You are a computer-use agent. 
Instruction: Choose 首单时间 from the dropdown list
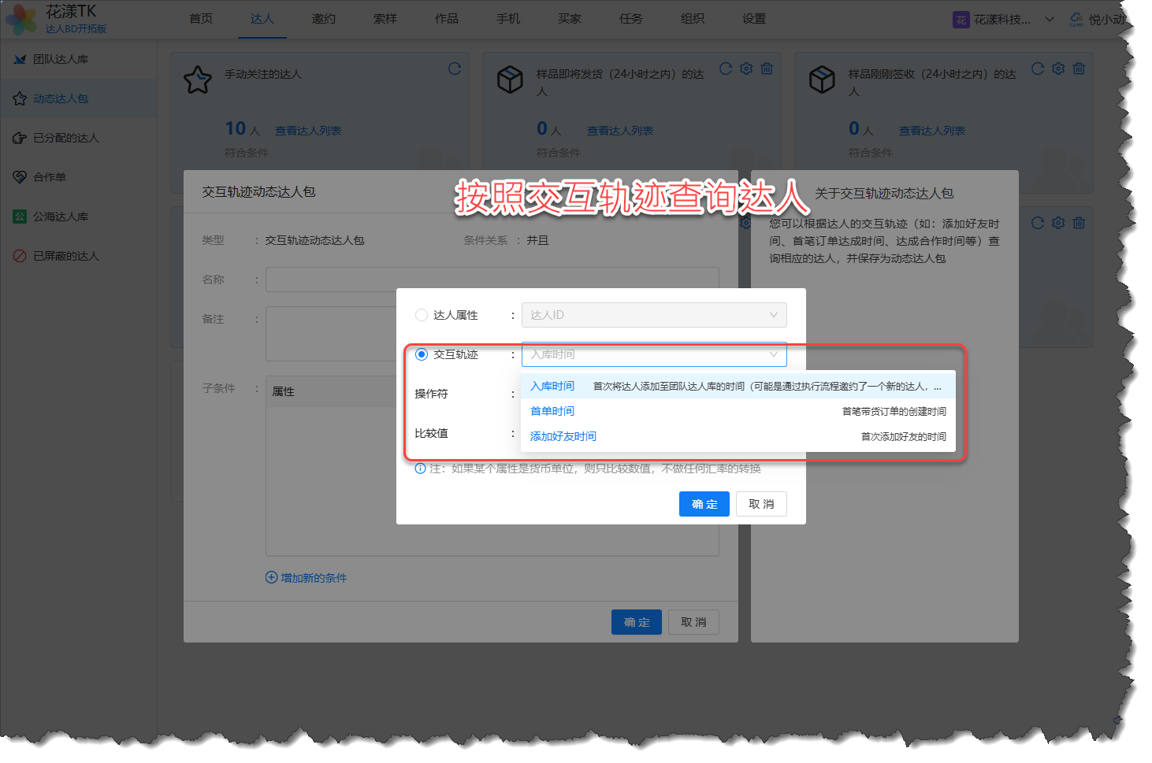coord(552,411)
